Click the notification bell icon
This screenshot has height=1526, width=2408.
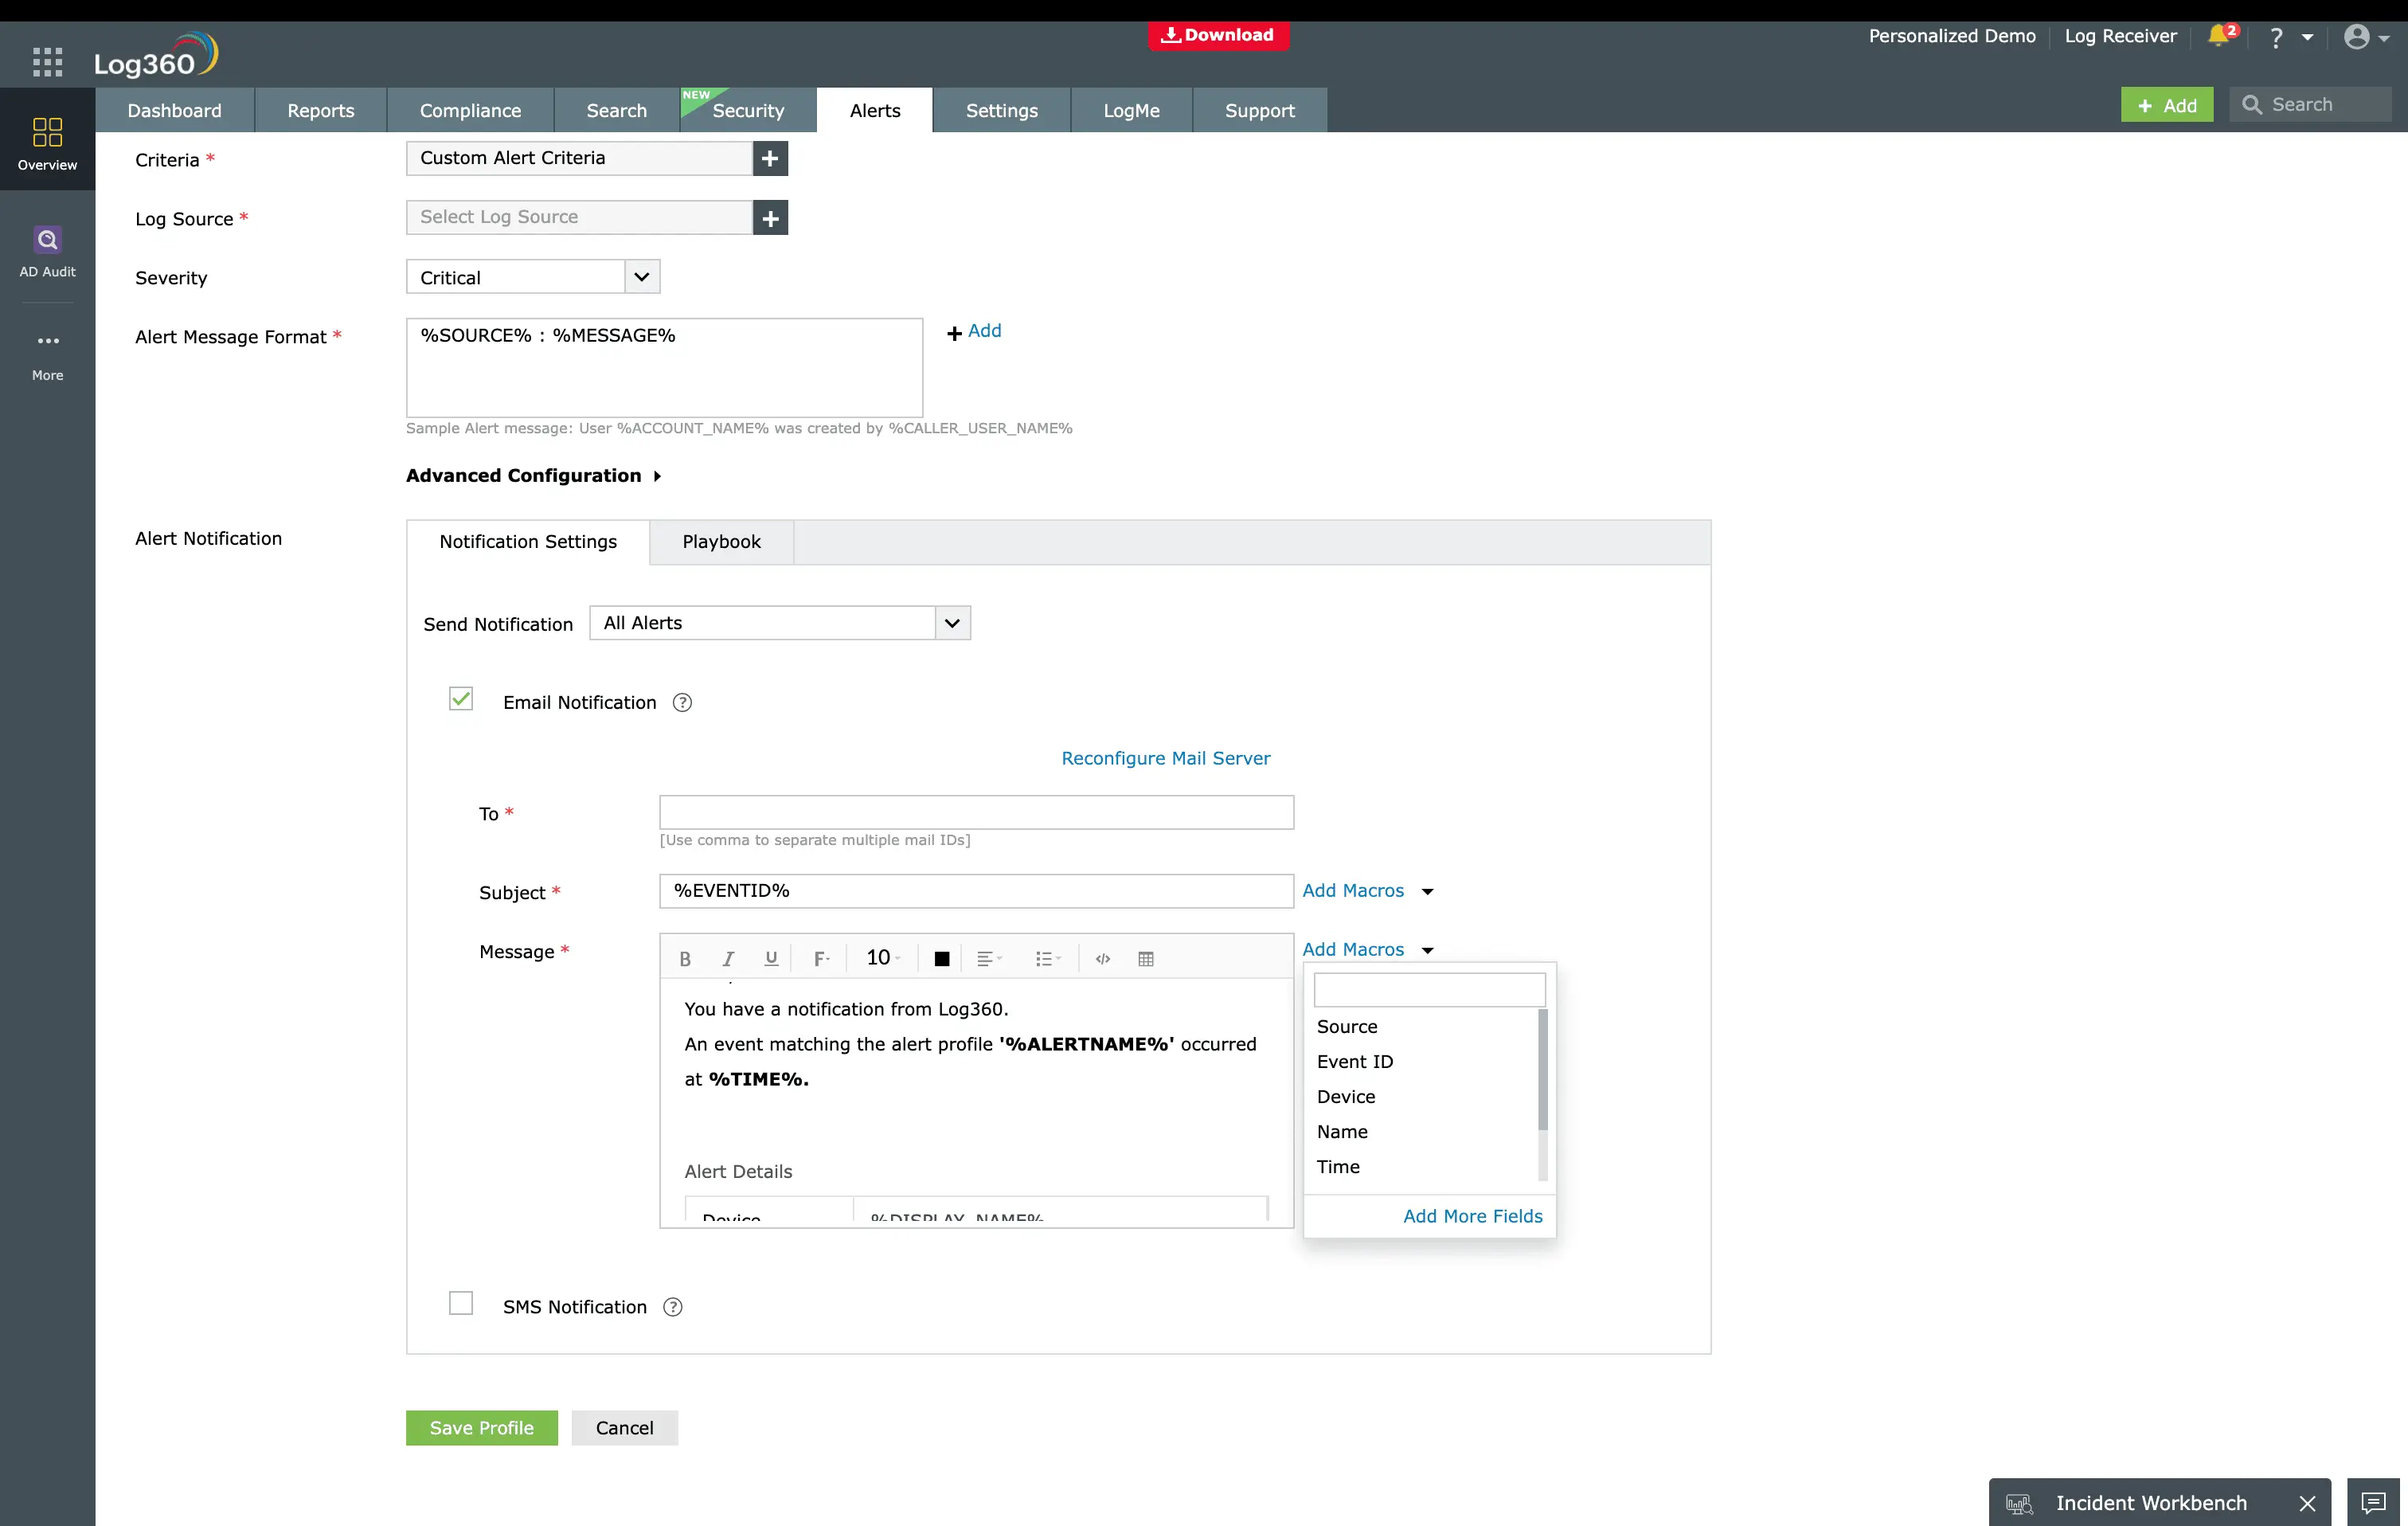pos(2217,36)
